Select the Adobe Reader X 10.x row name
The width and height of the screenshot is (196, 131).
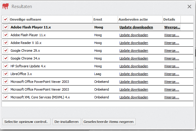(26, 43)
